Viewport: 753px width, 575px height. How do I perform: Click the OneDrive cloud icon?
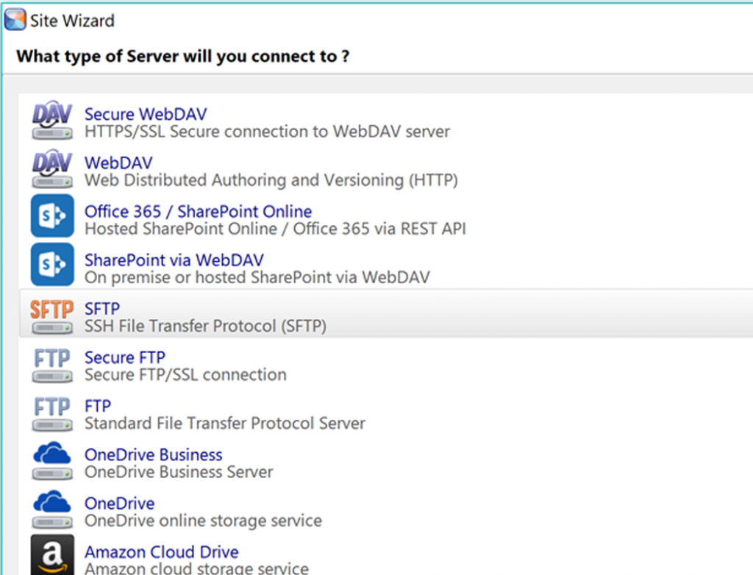coord(52,509)
